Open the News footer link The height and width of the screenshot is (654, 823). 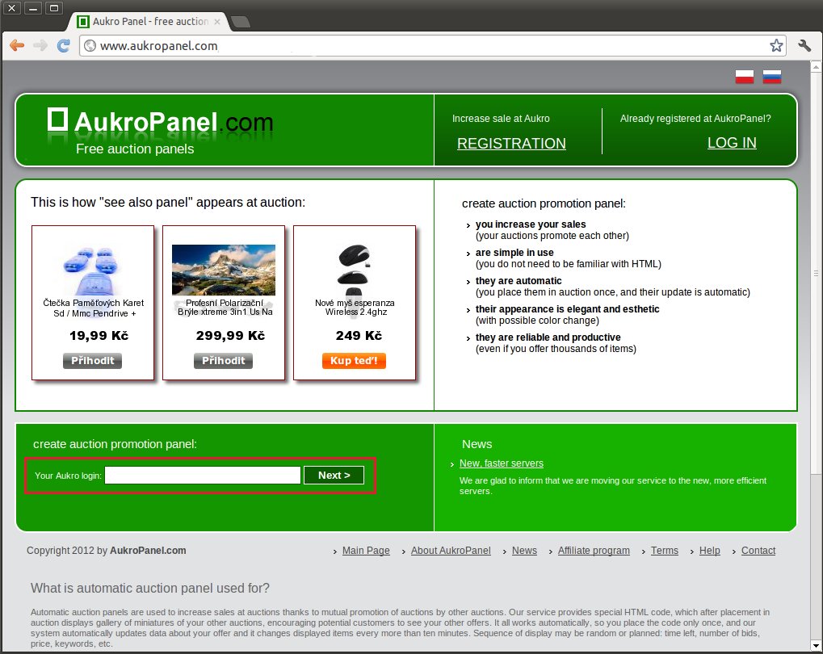coord(524,551)
